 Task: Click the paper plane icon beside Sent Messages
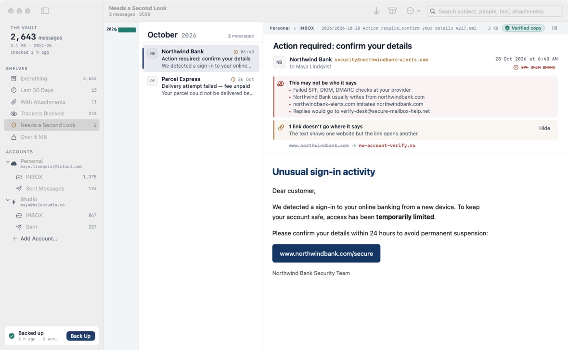pos(19,189)
